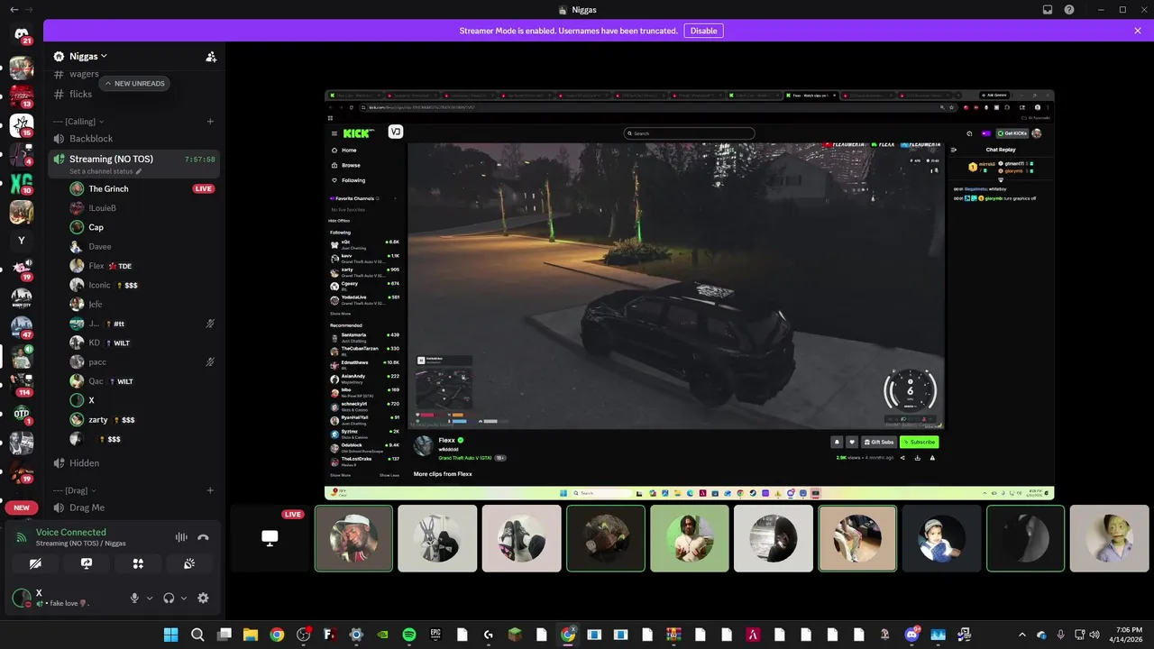Mute the microphone

134,598
